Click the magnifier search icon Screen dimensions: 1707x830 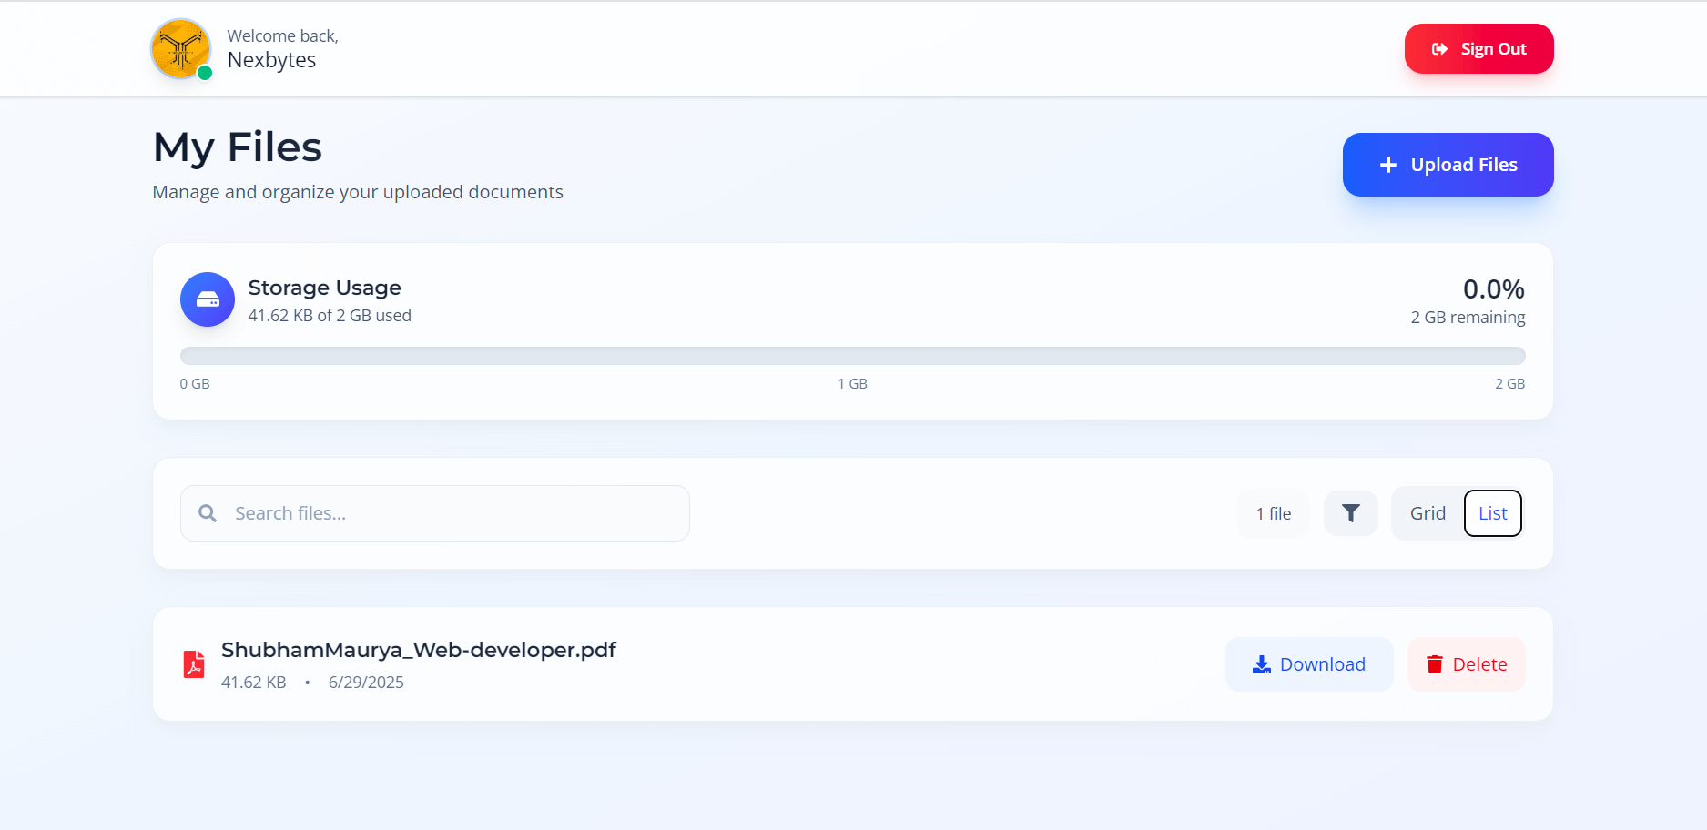208,513
